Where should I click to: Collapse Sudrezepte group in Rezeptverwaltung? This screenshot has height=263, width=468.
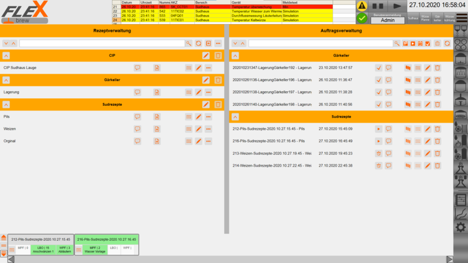coord(6,104)
